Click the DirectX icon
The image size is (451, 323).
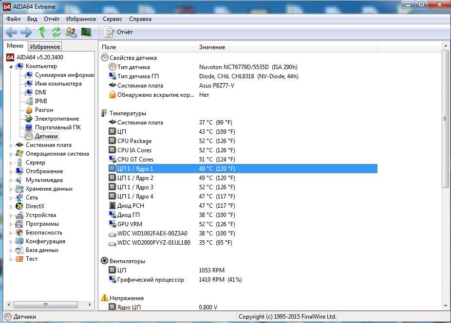coord(19,206)
